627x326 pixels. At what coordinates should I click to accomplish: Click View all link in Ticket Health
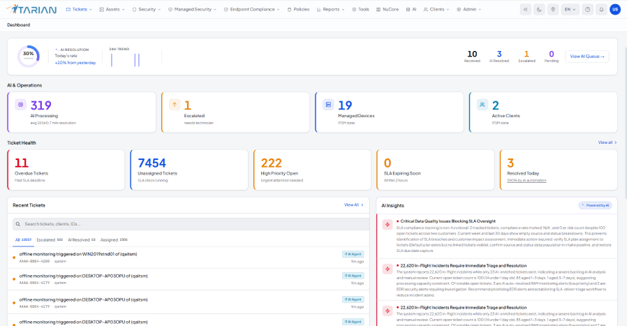click(607, 142)
